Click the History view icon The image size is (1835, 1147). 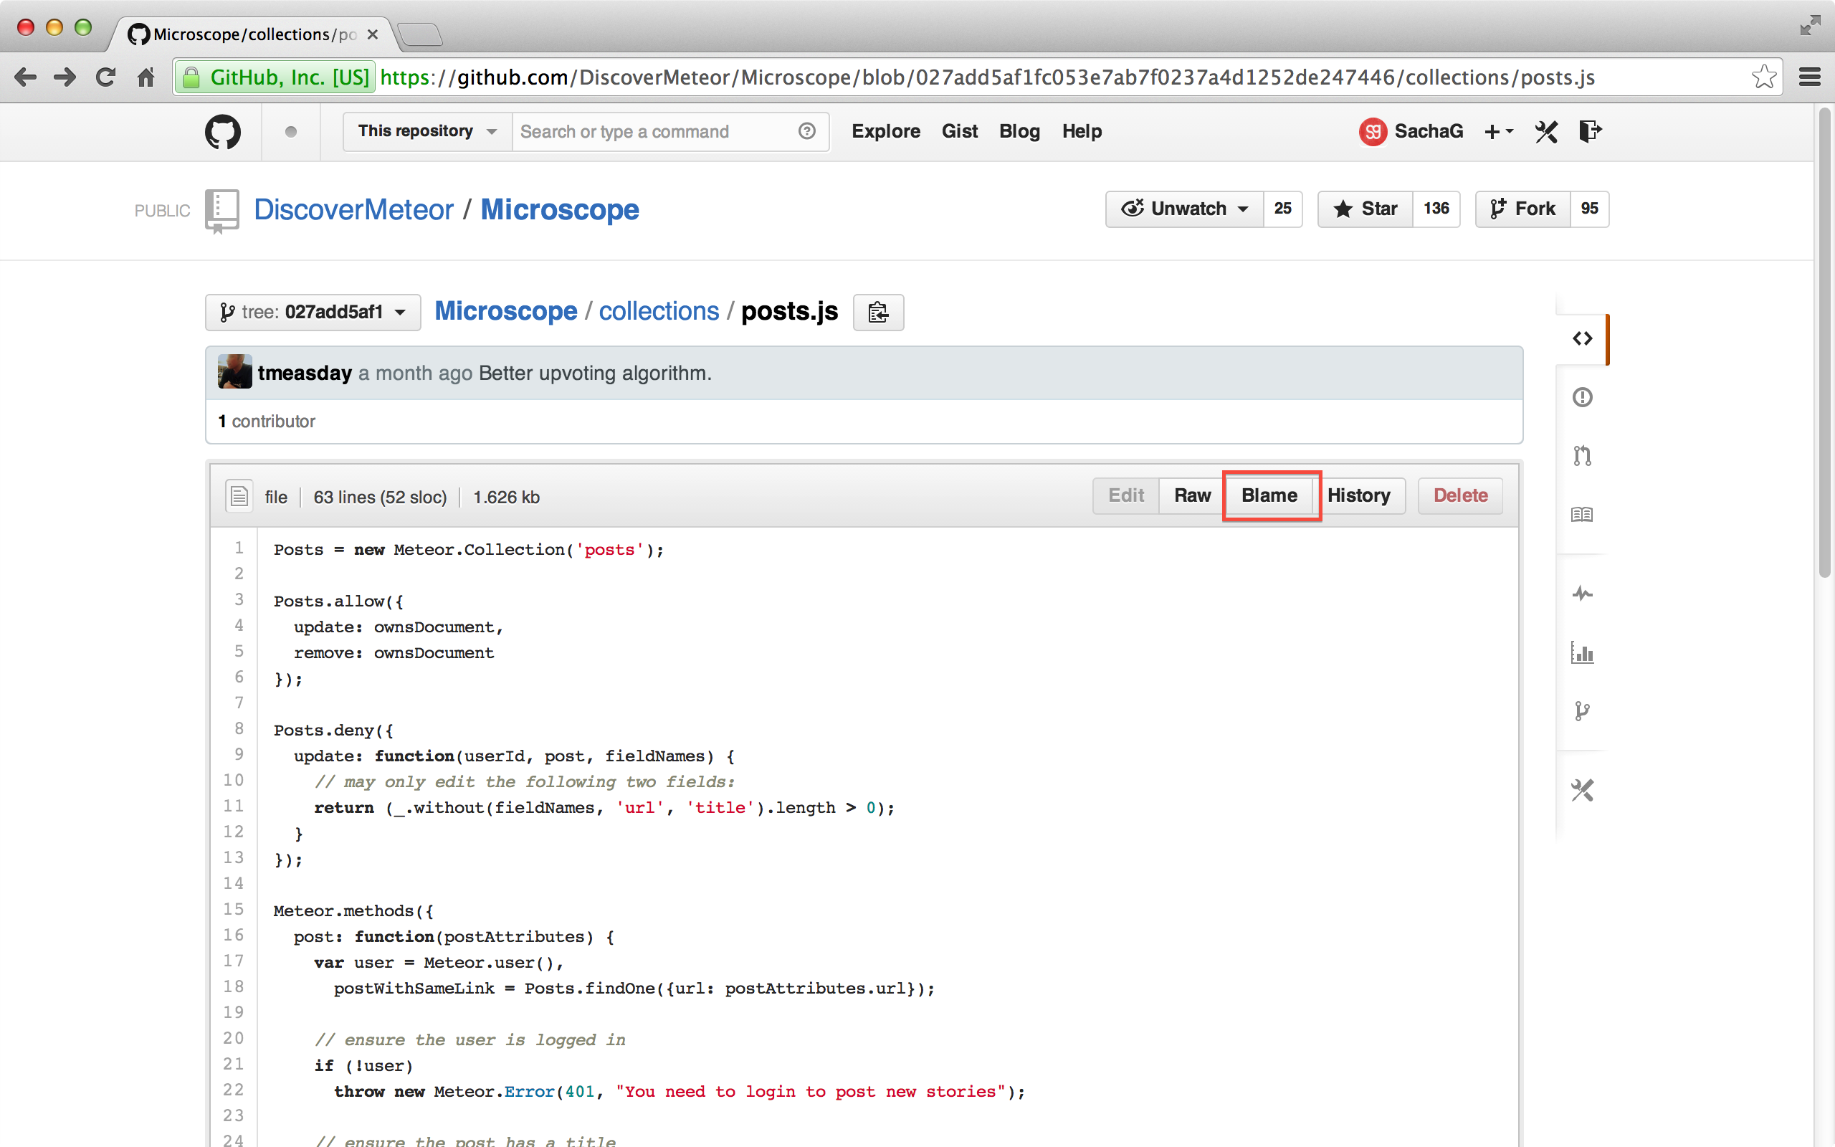1360,494
